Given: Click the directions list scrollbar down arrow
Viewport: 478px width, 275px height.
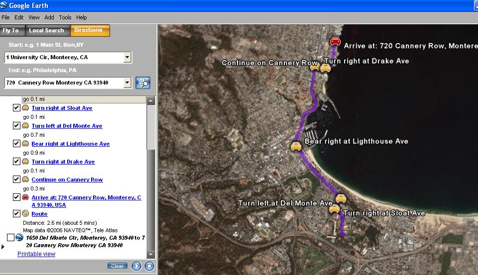Looking at the screenshot, I should 151,255.
